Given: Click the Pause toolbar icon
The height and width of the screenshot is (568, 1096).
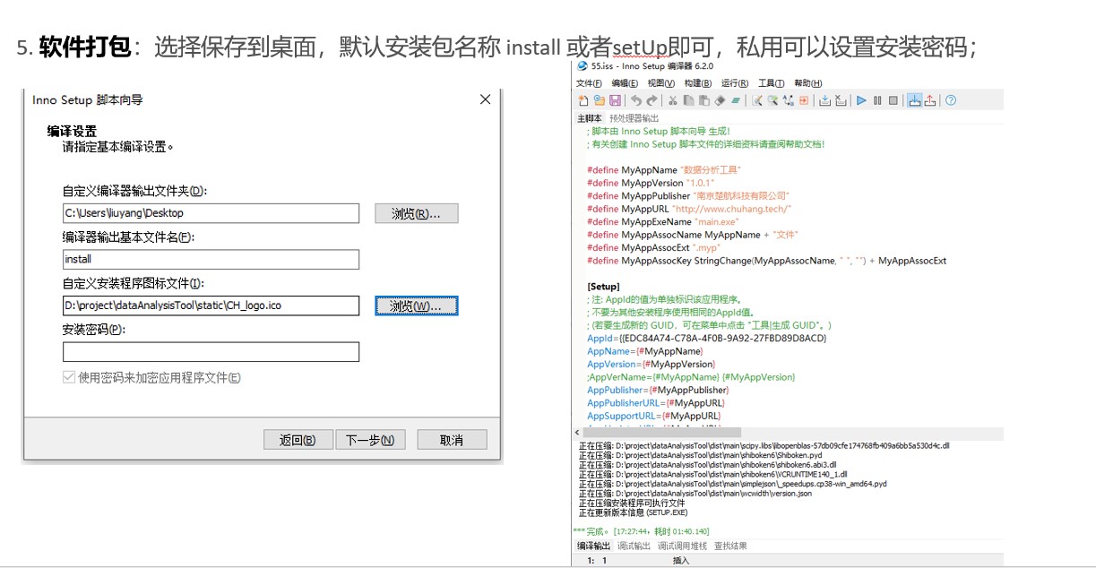Looking at the screenshot, I should (877, 100).
